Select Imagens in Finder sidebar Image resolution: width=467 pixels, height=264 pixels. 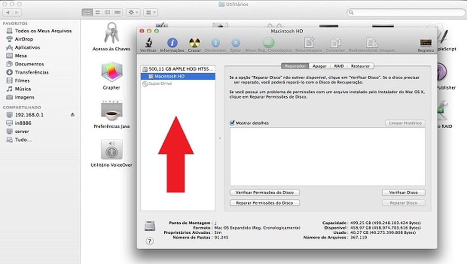click(24, 97)
